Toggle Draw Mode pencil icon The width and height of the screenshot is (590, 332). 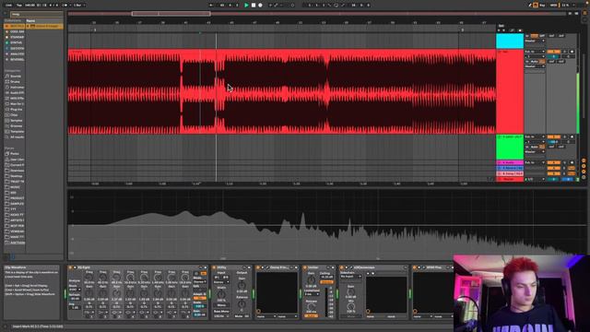(x=530, y=6)
